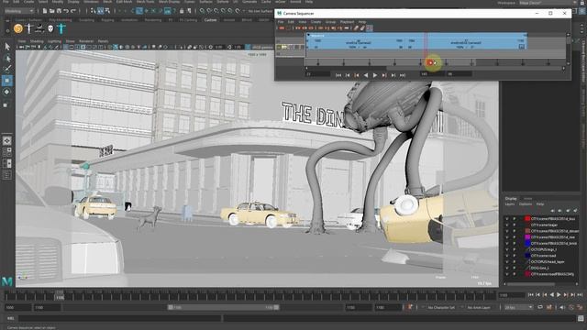Image resolution: width=587 pixels, height=330 pixels.
Task: Go to range start on the main playback controls
Action: coord(531,295)
